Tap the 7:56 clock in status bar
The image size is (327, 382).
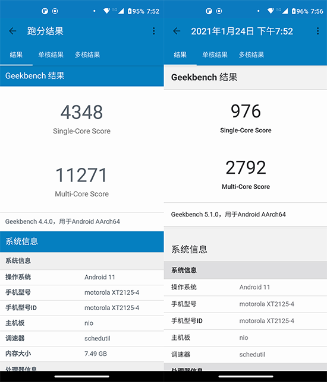[x=317, y=11]
